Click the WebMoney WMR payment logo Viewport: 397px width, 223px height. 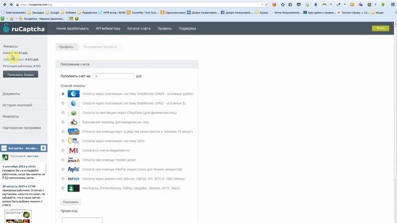coord(73,94)
